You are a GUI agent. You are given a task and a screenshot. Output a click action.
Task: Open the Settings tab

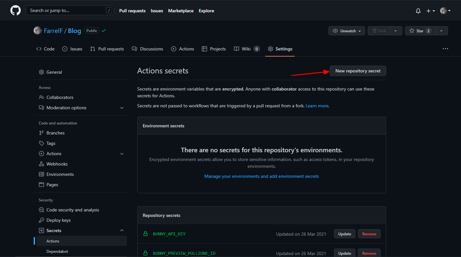point(280,49)
